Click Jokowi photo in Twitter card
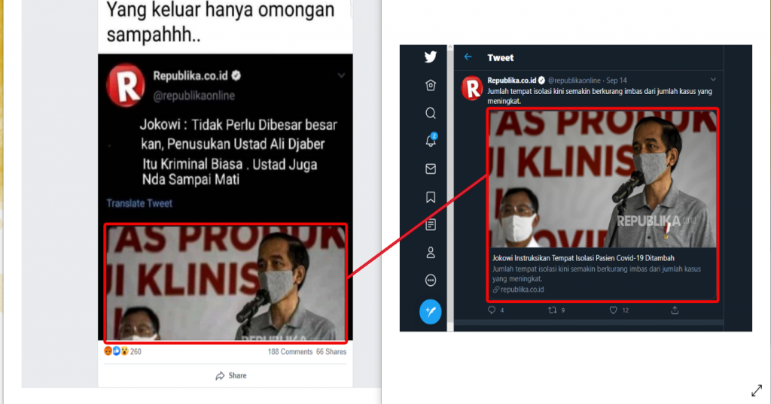Image resolution: width=771 pixels, height=404 pixels. (x=602, y=178)
